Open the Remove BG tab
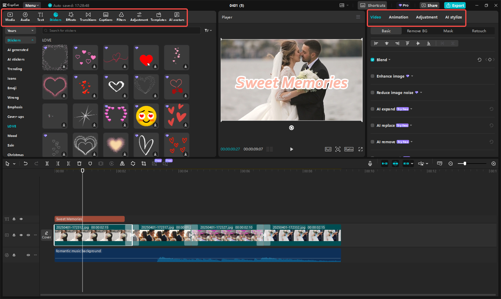Viewport: 501px width, 299px height. [417, 31]
